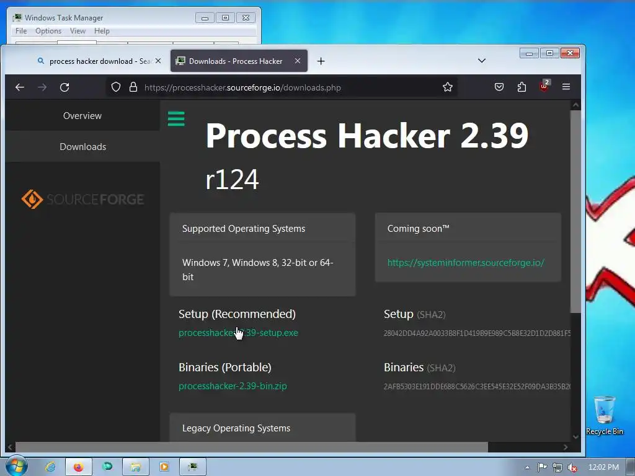Screen dimensions: 635x476
Task: Open the Overview page in sidebar
Action: (x=82, y=116)
